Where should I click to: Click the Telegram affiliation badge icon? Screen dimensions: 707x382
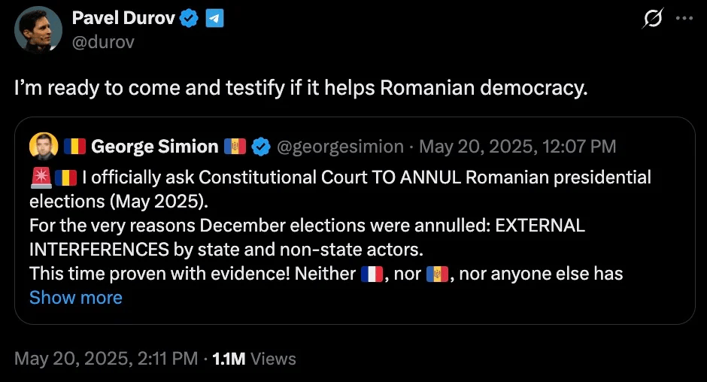[214, 20]
